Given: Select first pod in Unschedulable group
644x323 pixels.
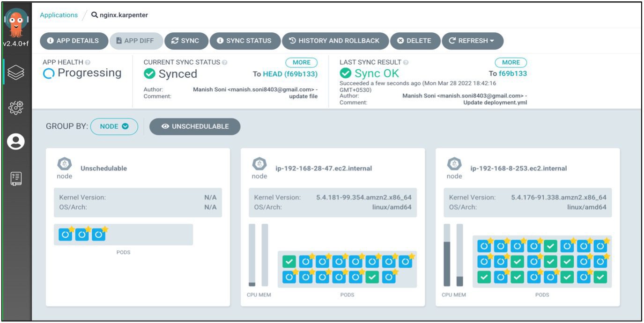Looking at the screenshot, I should click(x=65, y=235).
